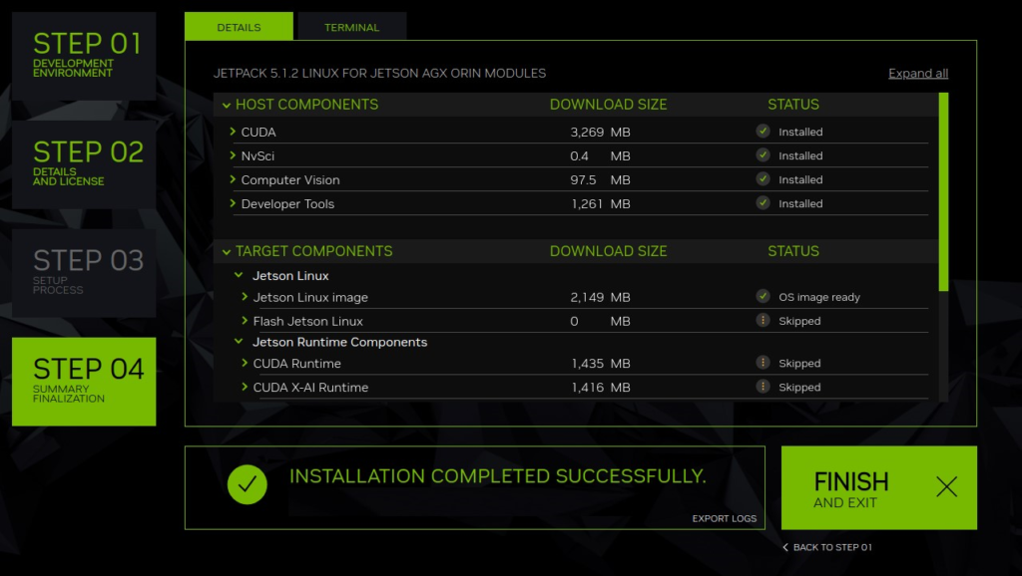Click the large green installation success checkmark
The width and height of the screenshot is (1022, 576).
pyautogui.click(x=248, y=484)
